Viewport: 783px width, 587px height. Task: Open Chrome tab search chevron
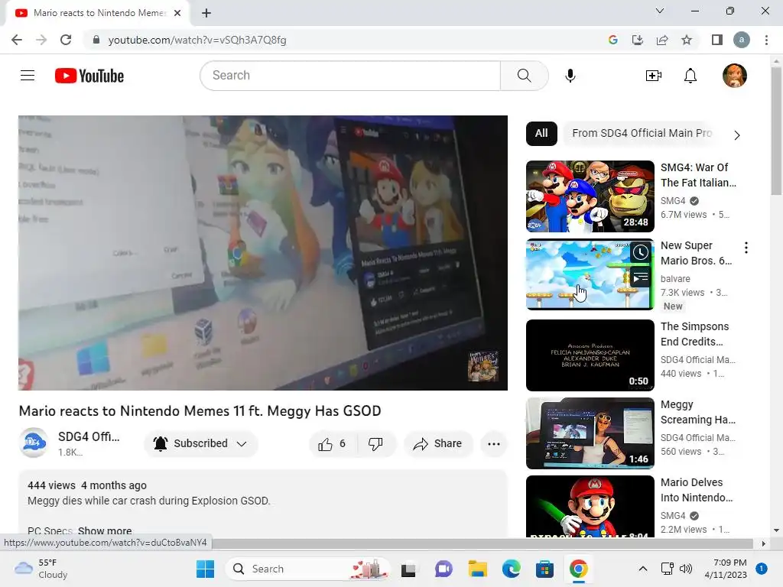tap(660, 11)
